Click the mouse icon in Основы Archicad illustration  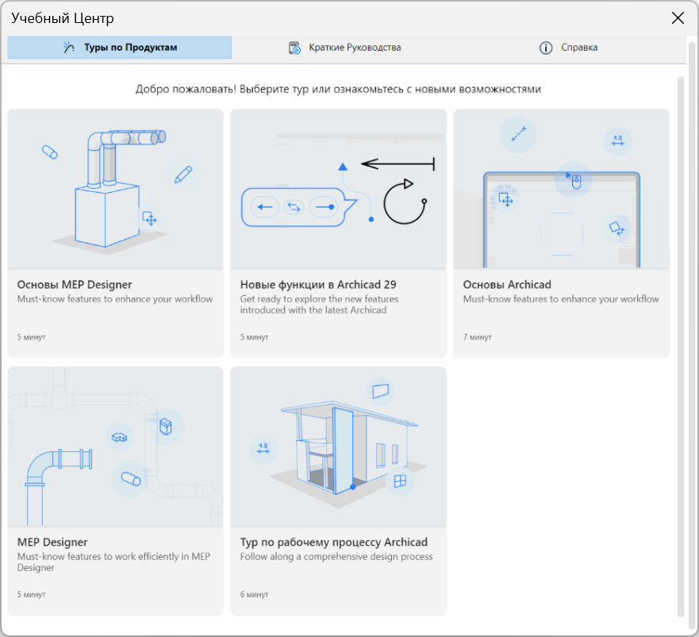pos(577,179)
